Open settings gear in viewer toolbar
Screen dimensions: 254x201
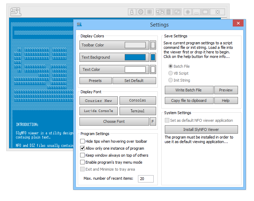pyautogui.click(x=141, y=12)
